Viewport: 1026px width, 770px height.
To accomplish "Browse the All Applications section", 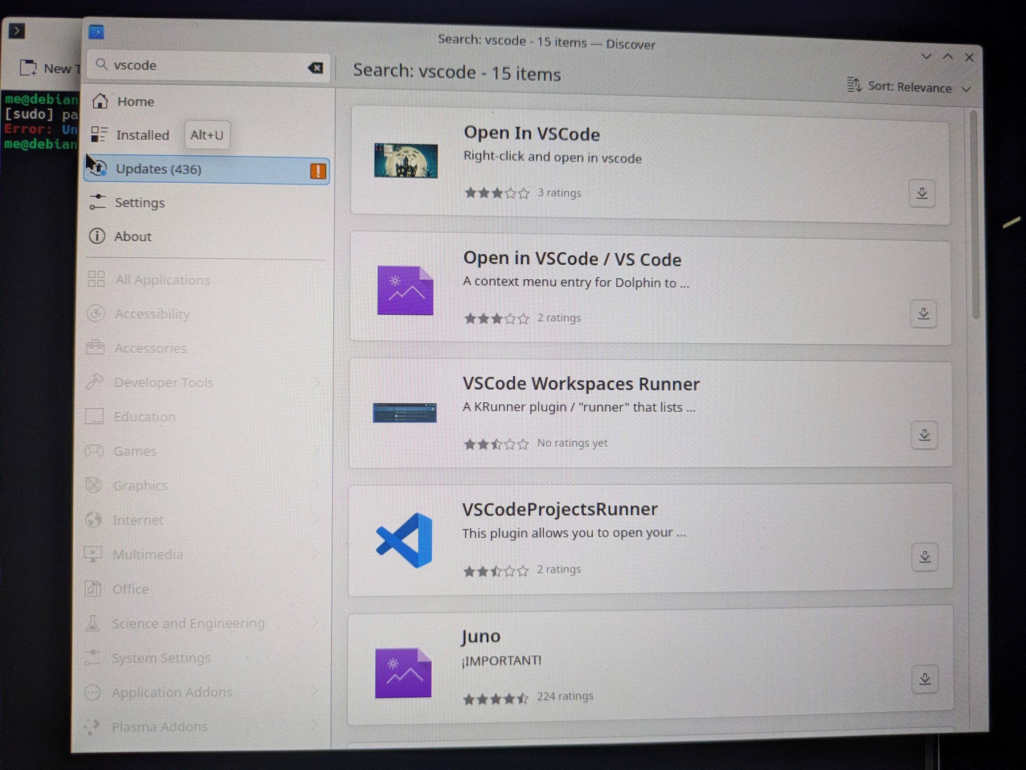I will 163,279.
